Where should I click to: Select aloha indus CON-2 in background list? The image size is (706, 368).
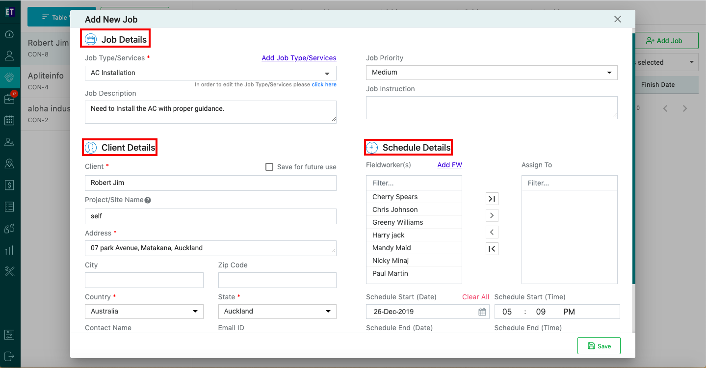coord(45,114)
